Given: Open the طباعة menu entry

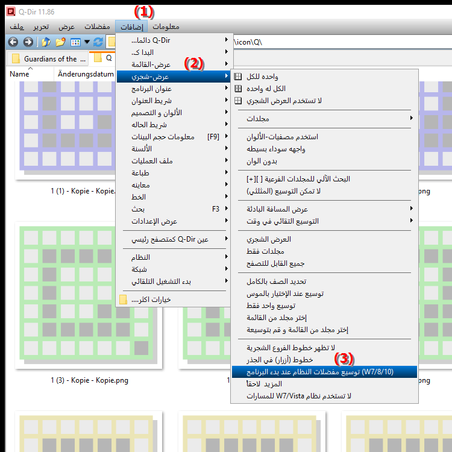Looking at the screenshot, I should (x=173, y=173).
